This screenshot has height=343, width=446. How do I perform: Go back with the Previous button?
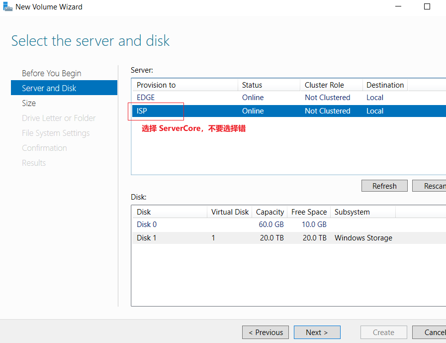266,332
